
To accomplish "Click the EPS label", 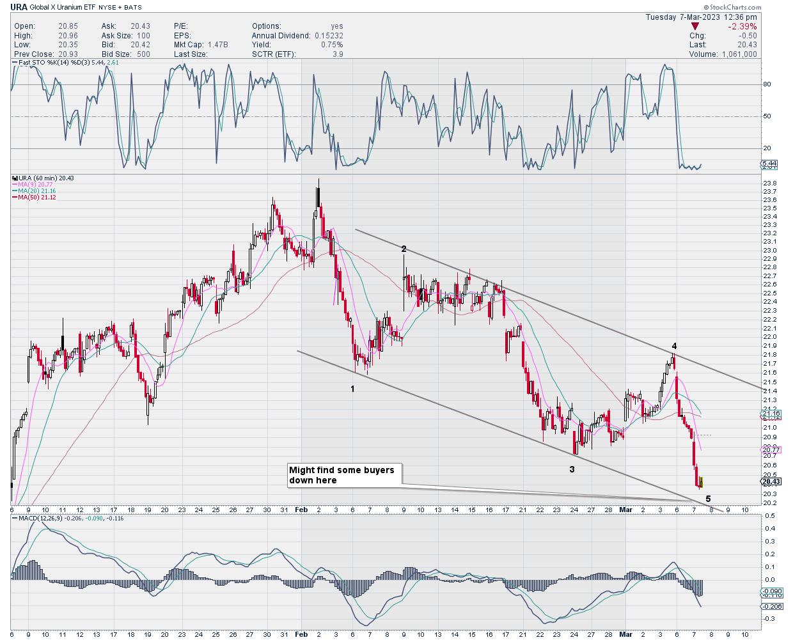I will (x=182, y=36).
